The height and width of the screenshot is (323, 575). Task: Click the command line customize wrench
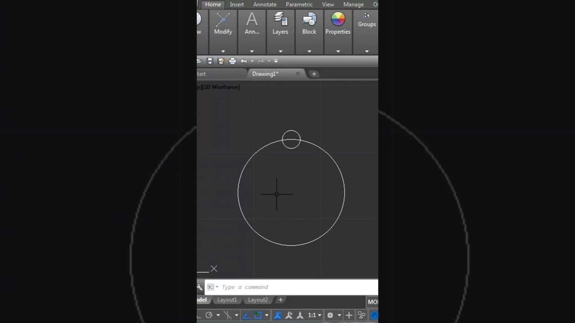(199, 287)
